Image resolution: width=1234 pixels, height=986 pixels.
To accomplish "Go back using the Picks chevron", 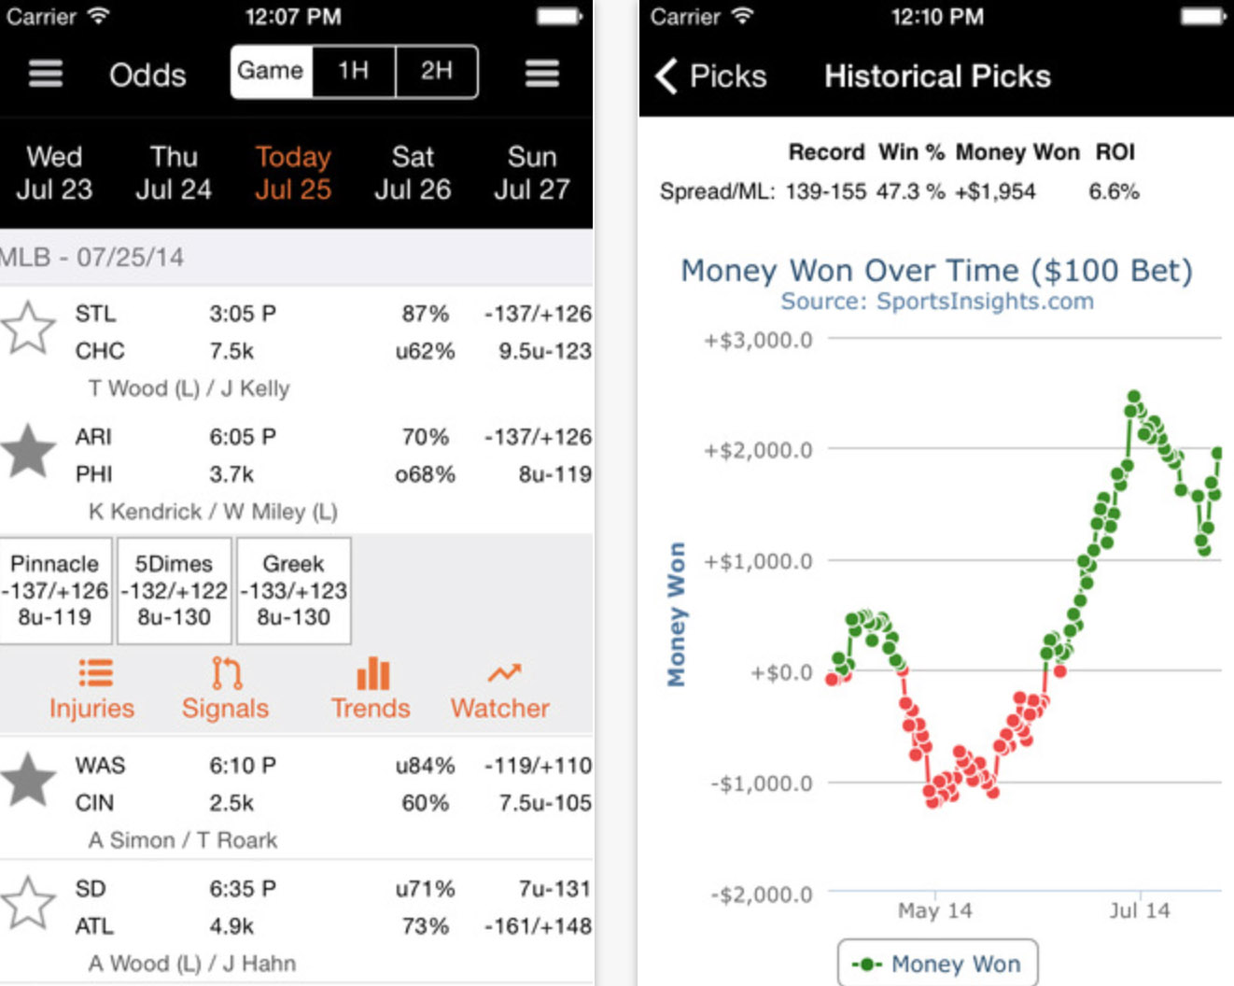I will 666,76.
